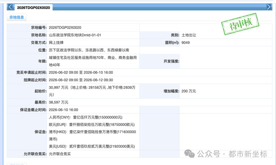Click starting price 30,997 万元
276x165 pixels.
point(58,88)
